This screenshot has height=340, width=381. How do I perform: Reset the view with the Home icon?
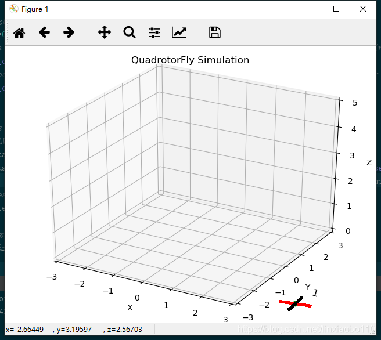(x=19, y=32)
